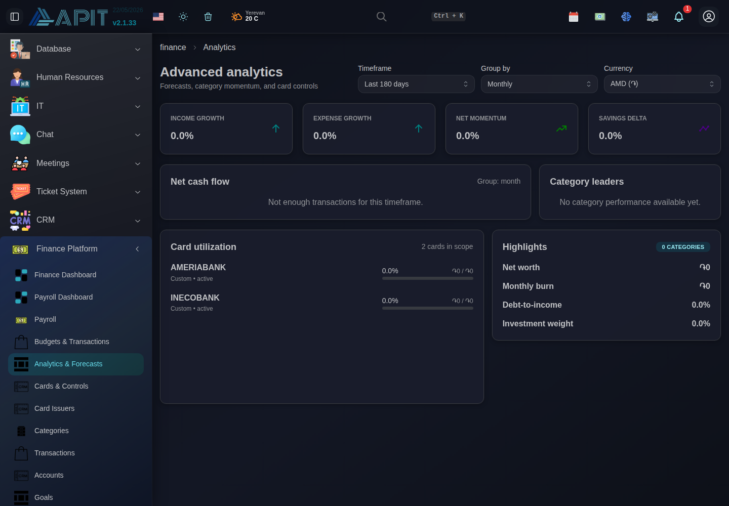Click the Investment weight highlight row
Viewport: 729px width, 506px height.
pos(606,323)
